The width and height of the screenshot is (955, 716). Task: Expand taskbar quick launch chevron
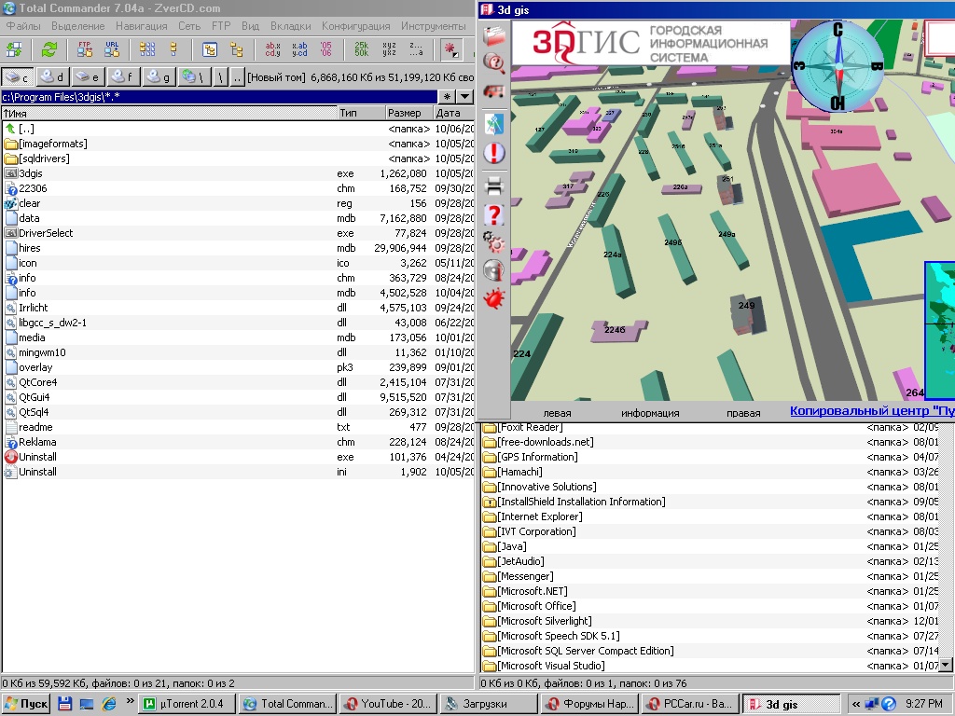[129, 702]
